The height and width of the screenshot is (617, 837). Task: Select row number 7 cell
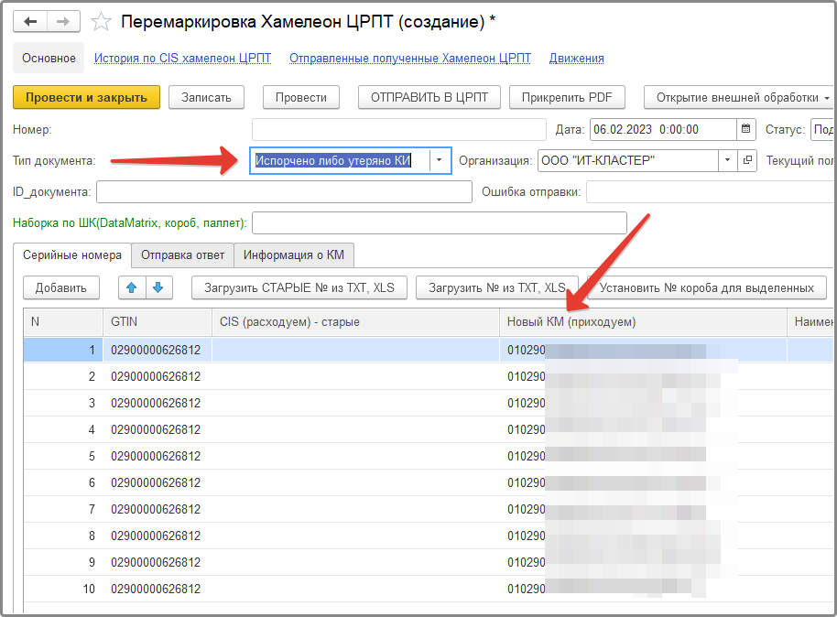(63, 509)
